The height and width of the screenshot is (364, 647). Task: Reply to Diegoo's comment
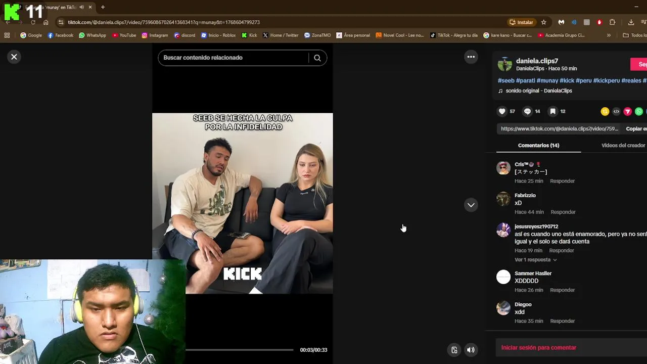563,321
